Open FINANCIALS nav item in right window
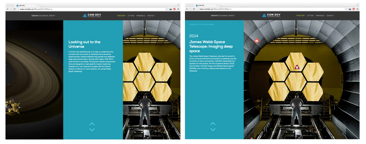 coord(320,16)
